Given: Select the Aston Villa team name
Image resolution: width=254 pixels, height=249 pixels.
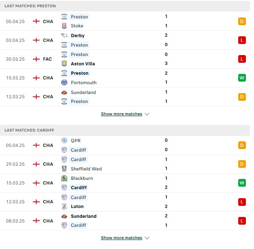Looking at the screenshot, I should [83, 64].
